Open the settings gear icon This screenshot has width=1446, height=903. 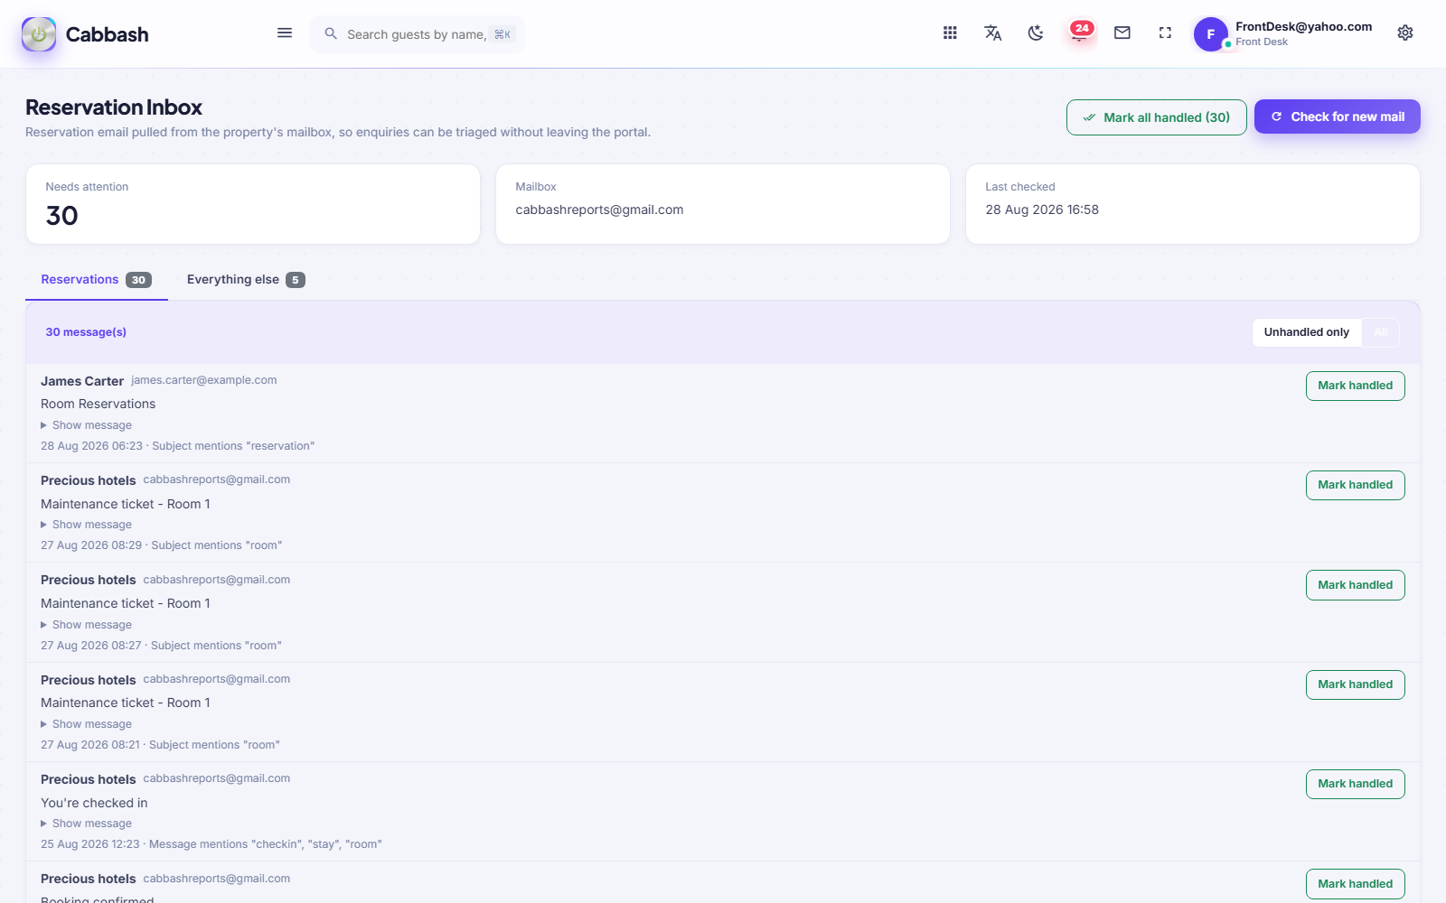click(x=1405, y=33)
